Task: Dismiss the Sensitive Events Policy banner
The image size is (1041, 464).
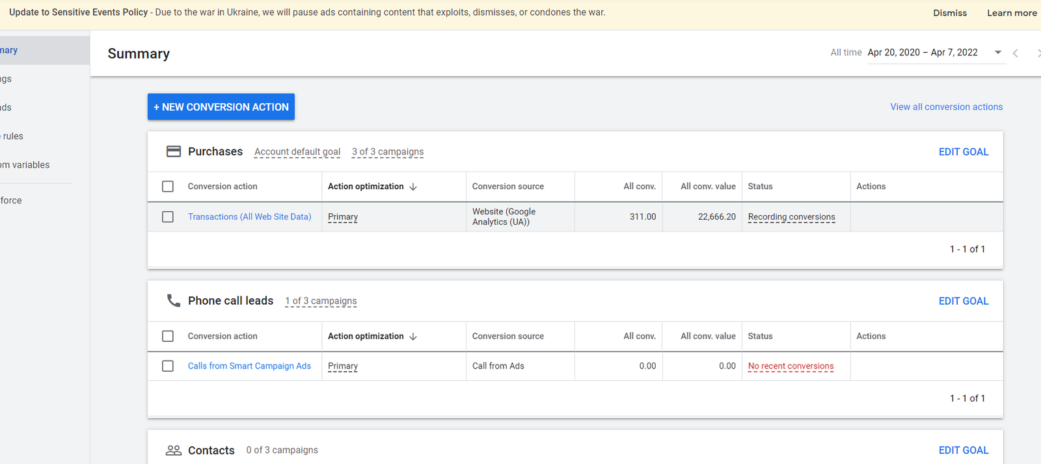Action: (949, 13)
